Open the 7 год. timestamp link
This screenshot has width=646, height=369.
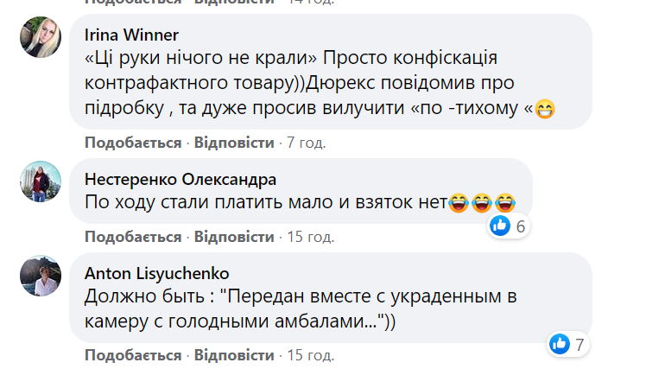click(x=303, y=142)
